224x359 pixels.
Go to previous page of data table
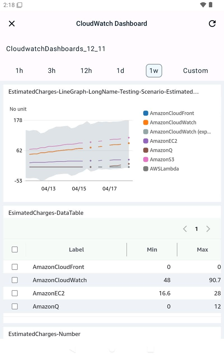tap(185, 229)
